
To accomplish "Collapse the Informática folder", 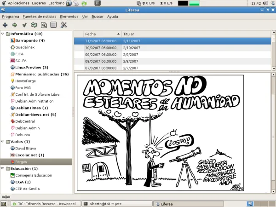I will tap(3, 34).
